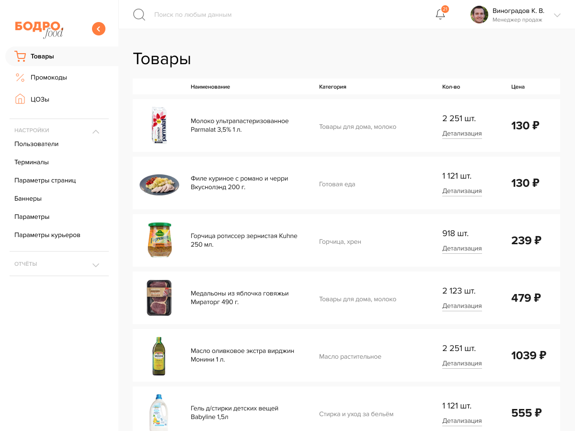Image resolution: width=575 pixels, height=431 pixels.
Task: Click user name Виноградов К. В.
Action: (x=518, y=11)
